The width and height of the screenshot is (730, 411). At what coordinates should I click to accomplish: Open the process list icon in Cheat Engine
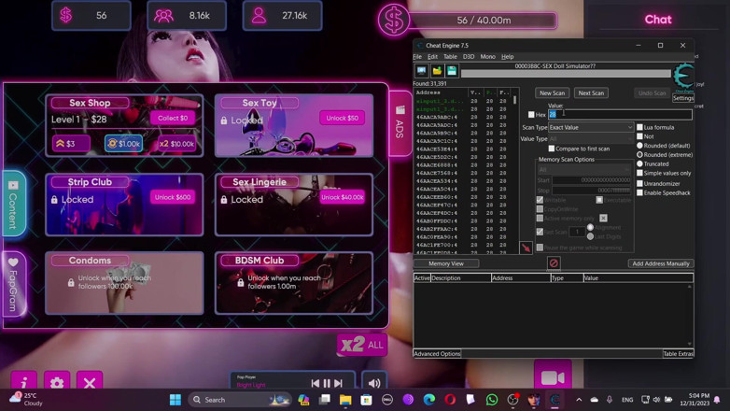pyautogui.click(x=421, y=71)
